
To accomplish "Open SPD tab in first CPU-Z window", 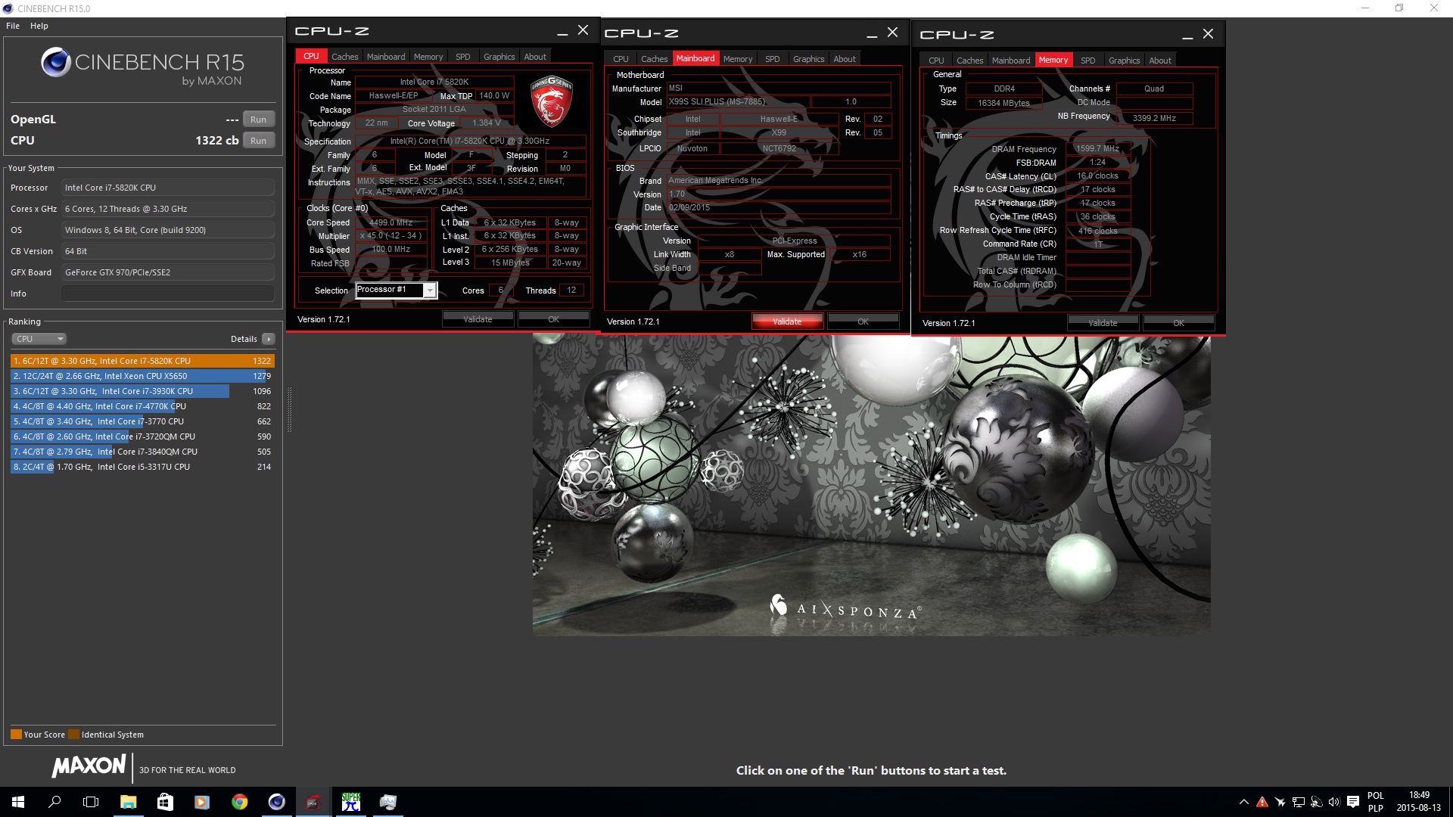I will click(463, 57).
